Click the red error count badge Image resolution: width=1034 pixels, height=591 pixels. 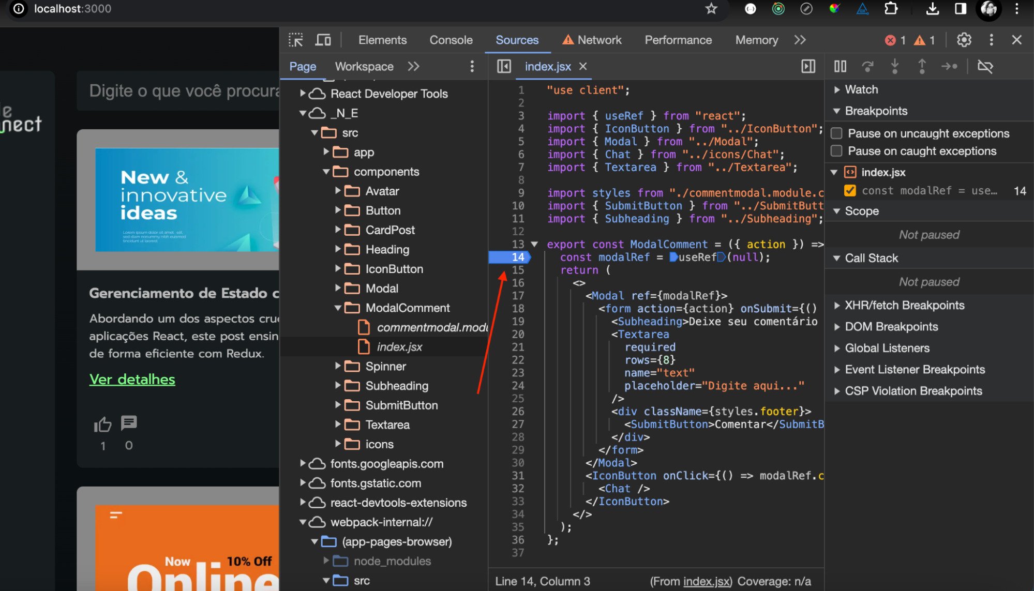[x=895, y=40]
